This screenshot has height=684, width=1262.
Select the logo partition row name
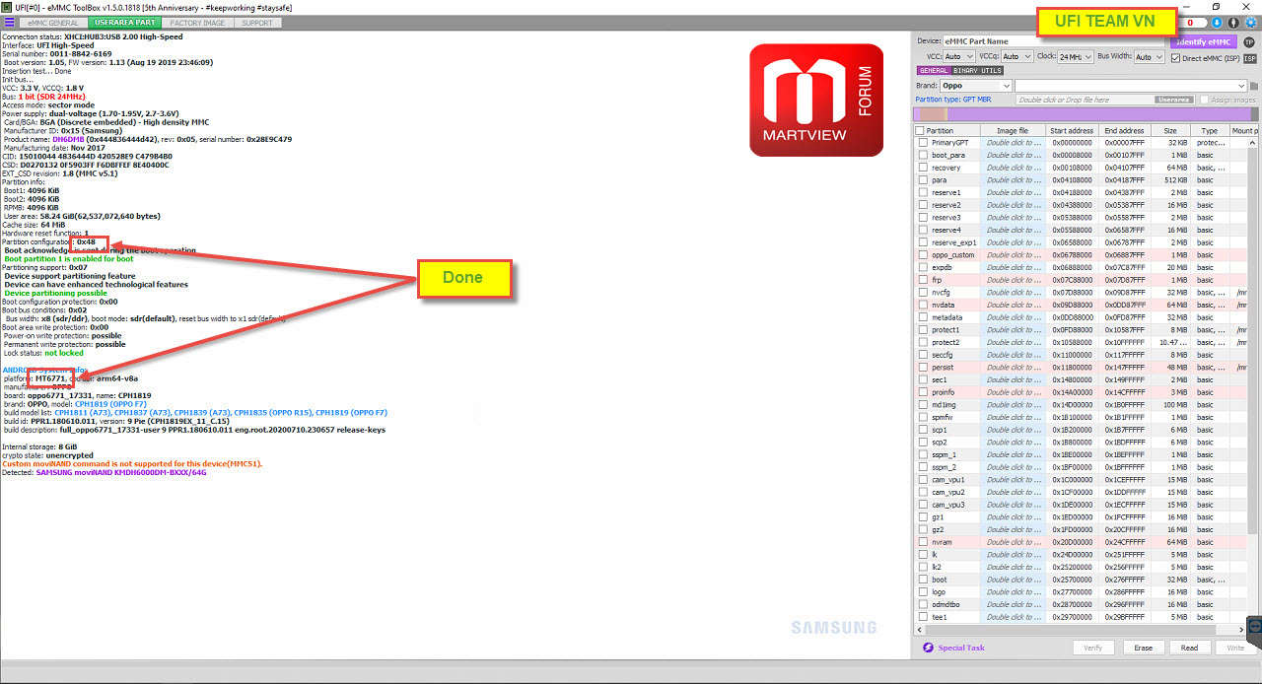(x=939, y=592)
